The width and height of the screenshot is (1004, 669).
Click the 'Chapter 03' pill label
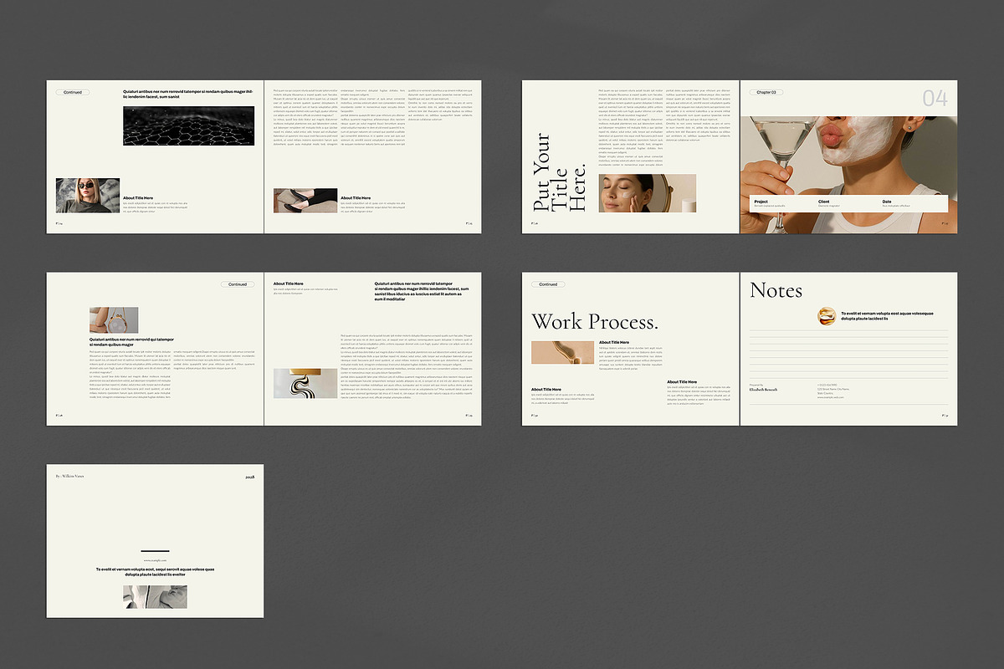766,92
